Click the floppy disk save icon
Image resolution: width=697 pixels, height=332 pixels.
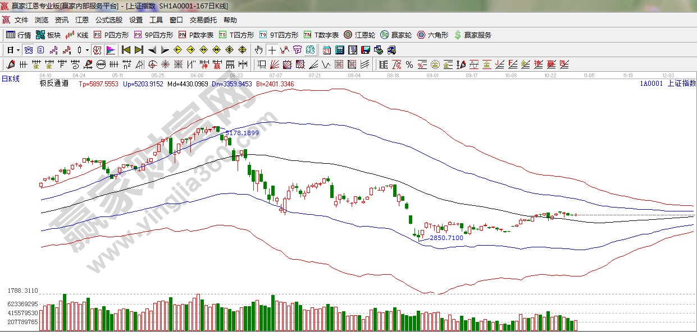click(365, 50)
